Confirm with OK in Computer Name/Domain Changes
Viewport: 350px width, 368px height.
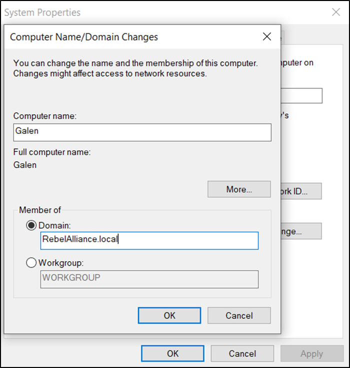pos(169,316)
